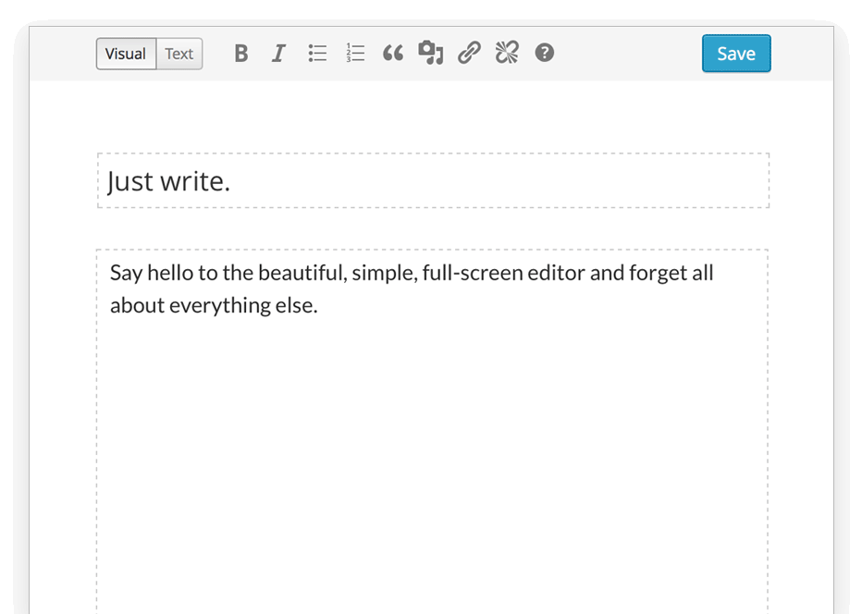Click the first line of body text

[x=412, y=273]
